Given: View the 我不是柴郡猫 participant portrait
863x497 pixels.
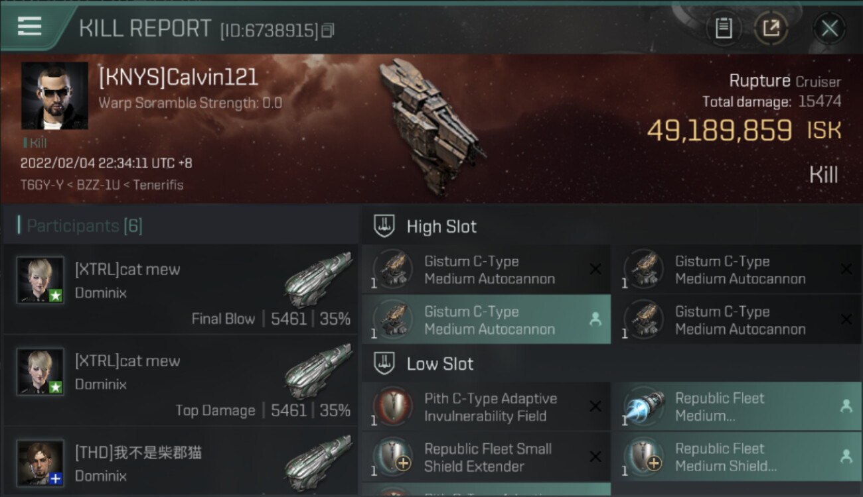Looking at the screenshot, I should click(40, 463).
